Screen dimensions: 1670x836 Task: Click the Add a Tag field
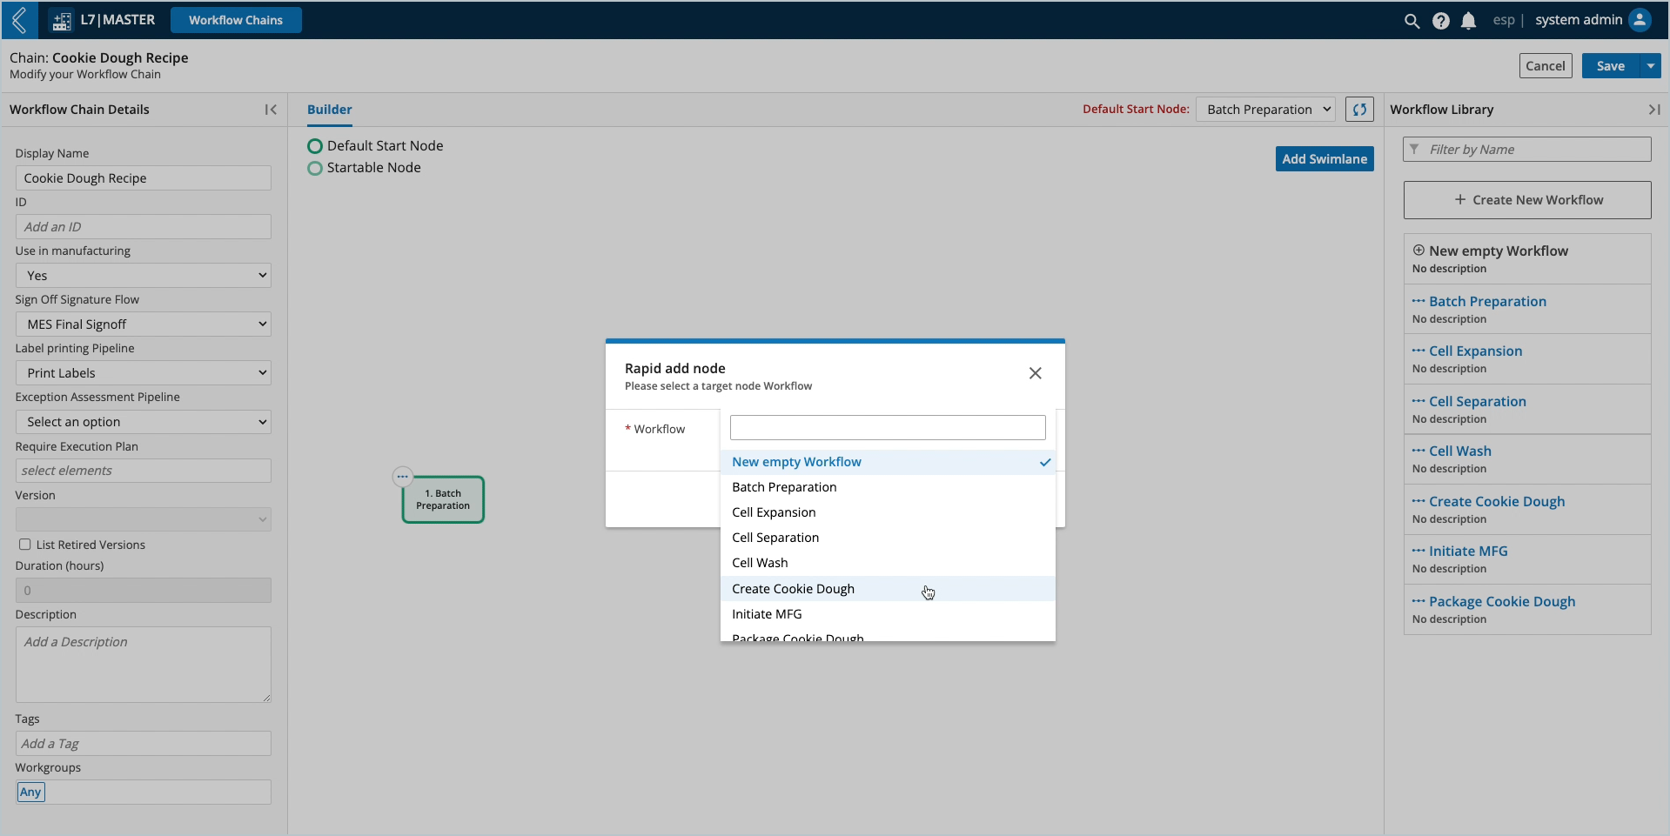pyautogui.click(x=143, y=744)
